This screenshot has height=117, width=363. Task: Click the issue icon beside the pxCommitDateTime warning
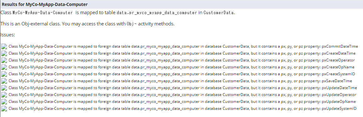(x=4, y=46)
